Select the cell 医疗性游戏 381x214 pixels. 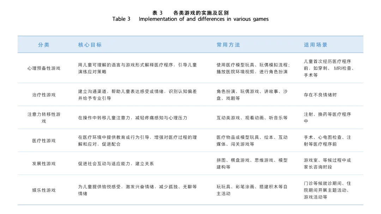tap(44, 140)
